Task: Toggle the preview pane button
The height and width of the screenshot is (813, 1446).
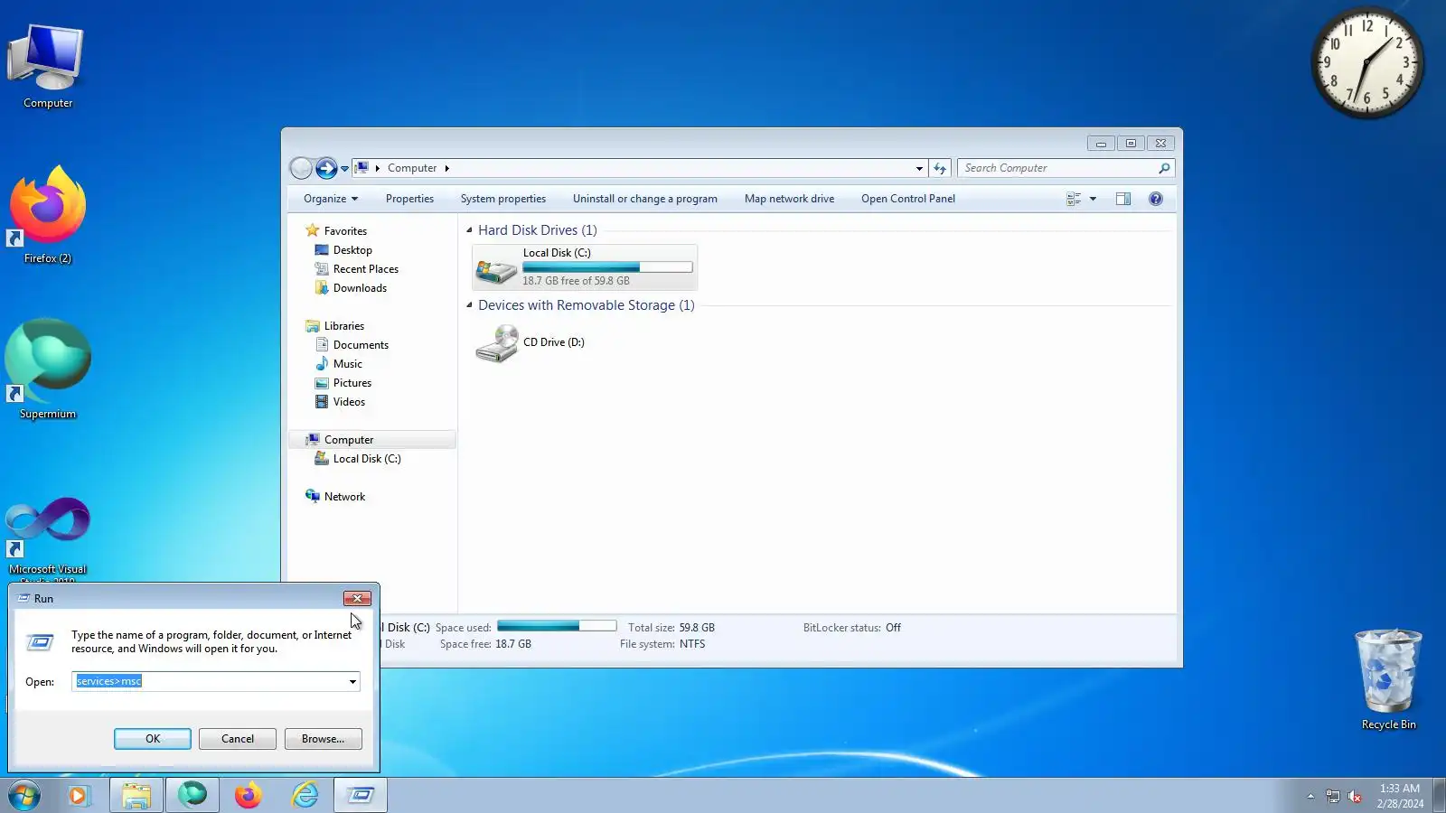Action: point(1123,199)
